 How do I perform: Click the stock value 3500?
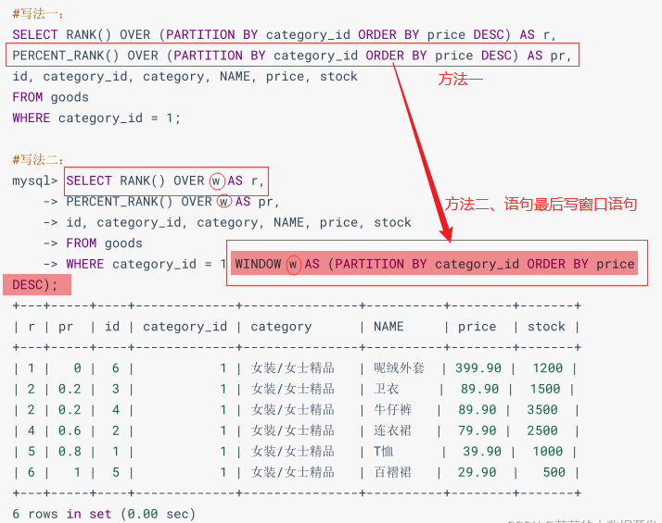click(542, 410)
